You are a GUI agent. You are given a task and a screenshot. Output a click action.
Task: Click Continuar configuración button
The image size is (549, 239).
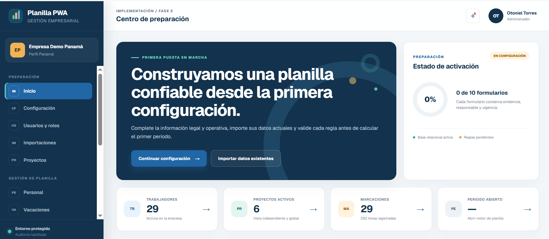click(x=169, y=159)
